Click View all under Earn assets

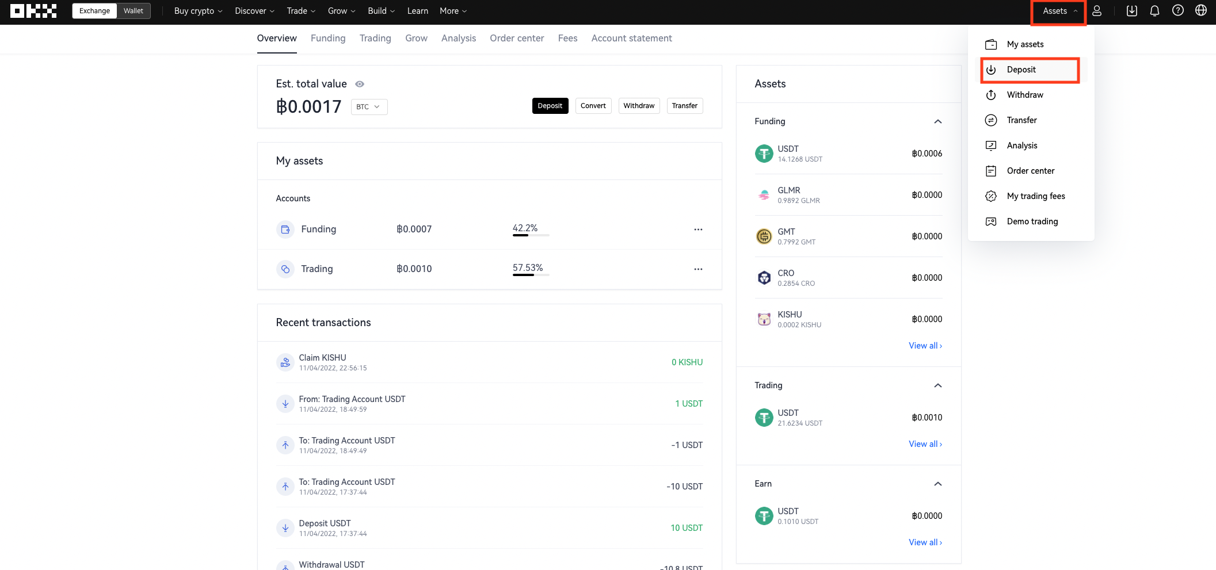click(x=925, y=542)
